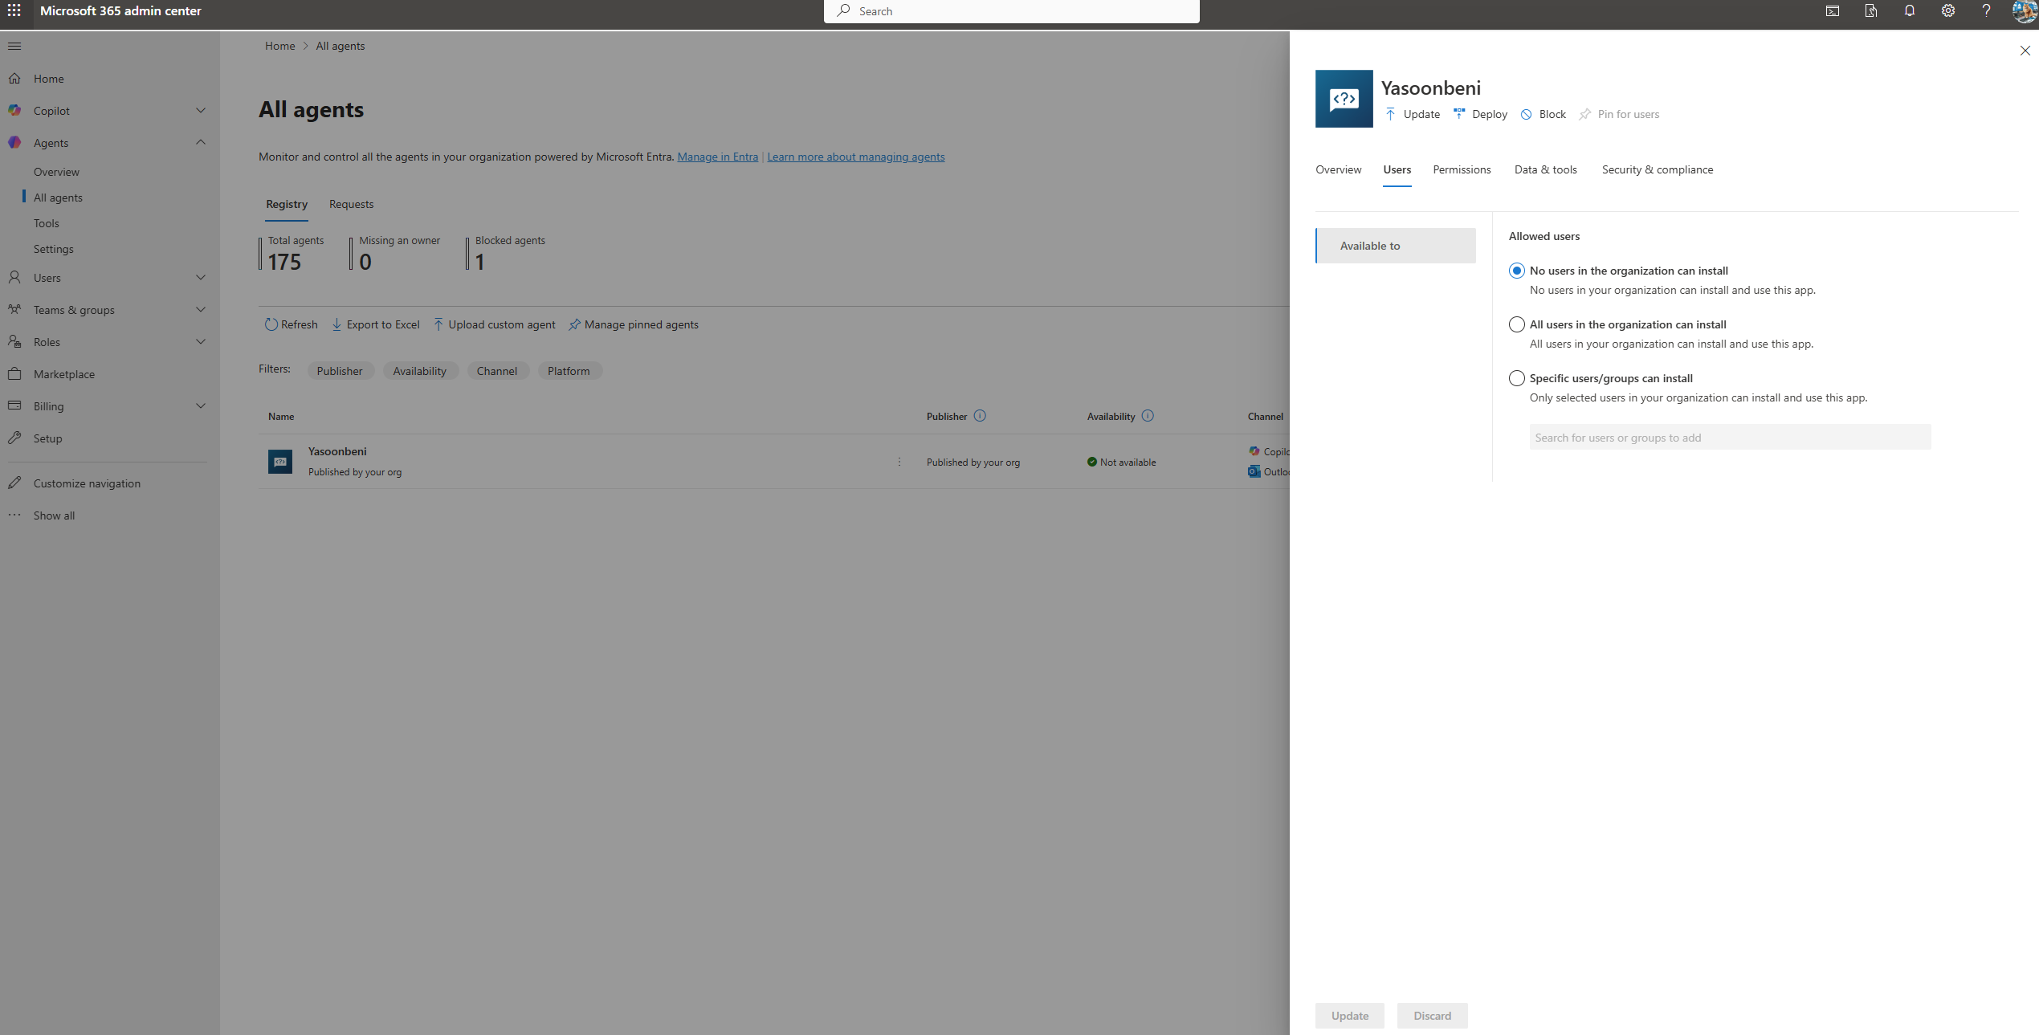Click the notifications bell icon
The height and width of the screenshot is (1035, 2039).
[x=1909, y=10]
